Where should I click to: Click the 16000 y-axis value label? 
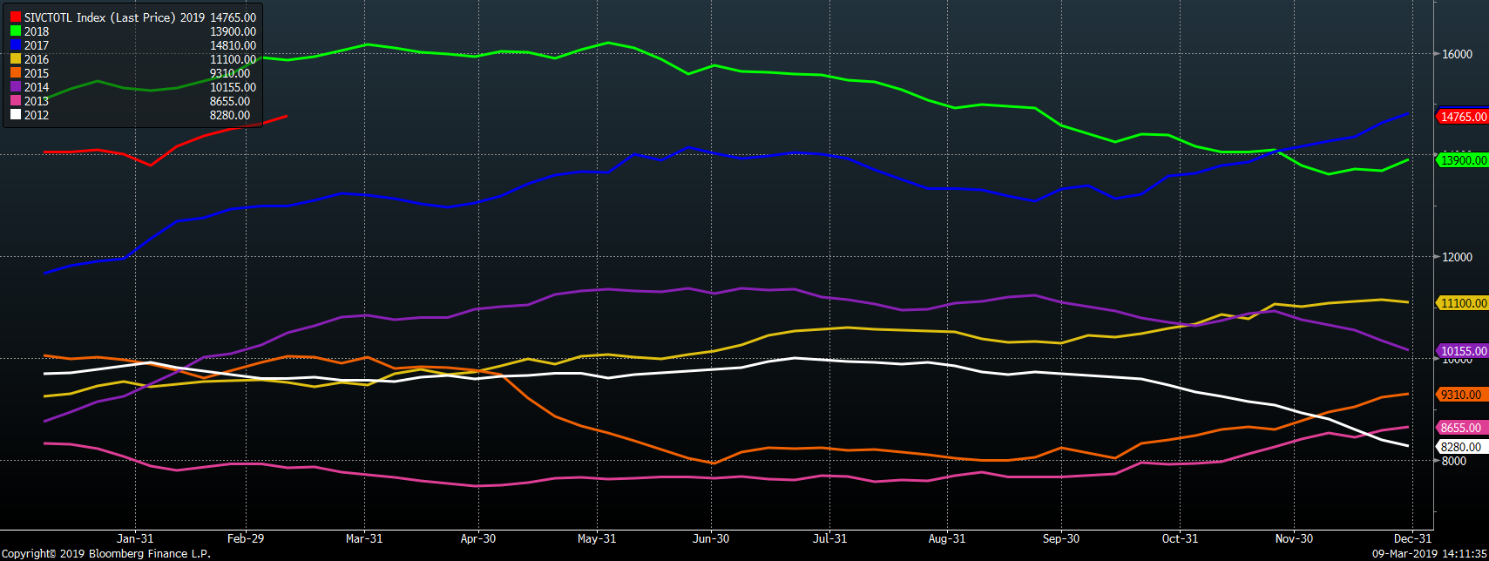(1457, 54)
